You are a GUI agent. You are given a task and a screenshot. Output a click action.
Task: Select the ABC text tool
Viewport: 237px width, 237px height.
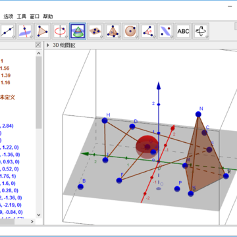pos(183,31)
